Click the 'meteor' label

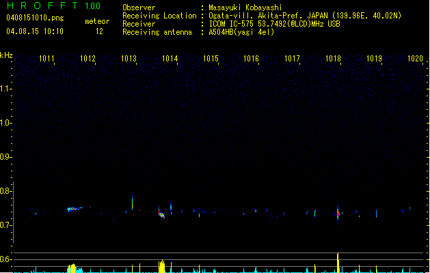(x=97, y=21)
